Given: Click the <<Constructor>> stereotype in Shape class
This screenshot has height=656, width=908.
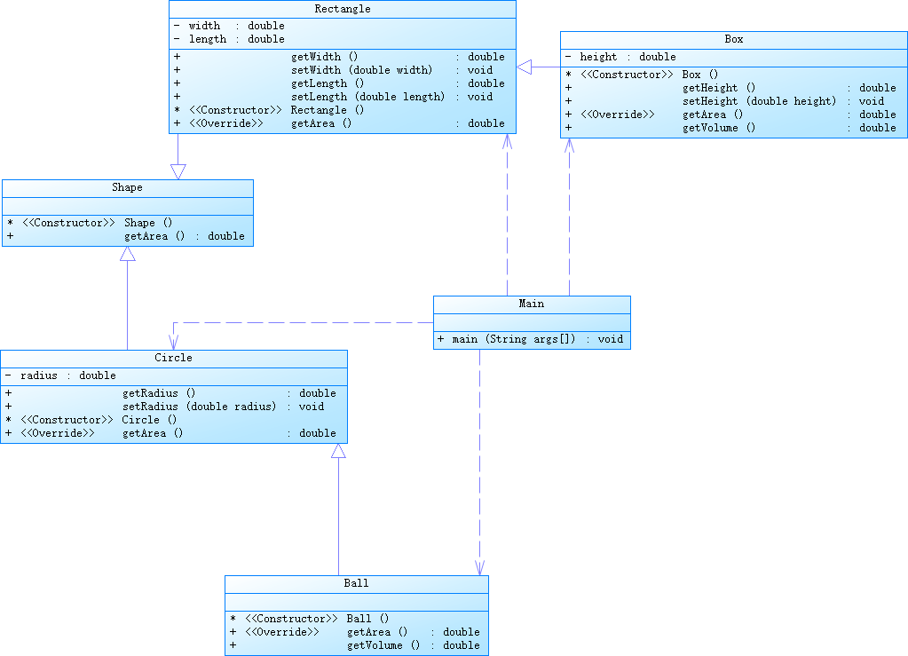Looking at the screenshot, I should coord(69,223).
